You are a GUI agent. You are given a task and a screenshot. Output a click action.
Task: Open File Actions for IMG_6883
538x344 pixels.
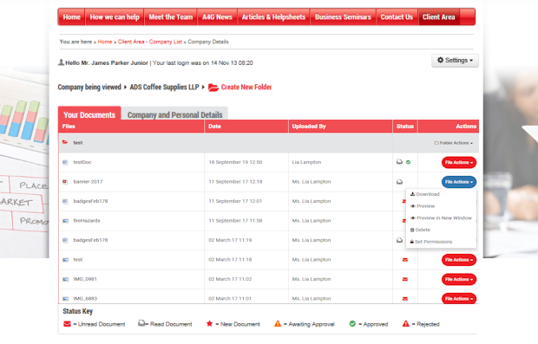[459, 299]
